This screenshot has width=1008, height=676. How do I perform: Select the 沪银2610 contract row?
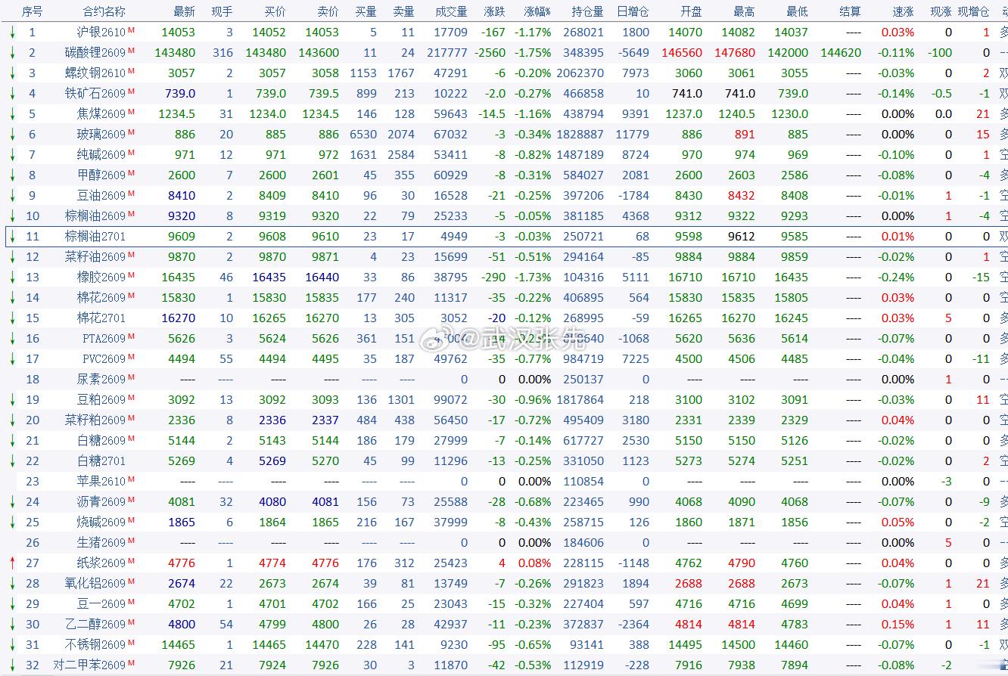pos(504,32)
